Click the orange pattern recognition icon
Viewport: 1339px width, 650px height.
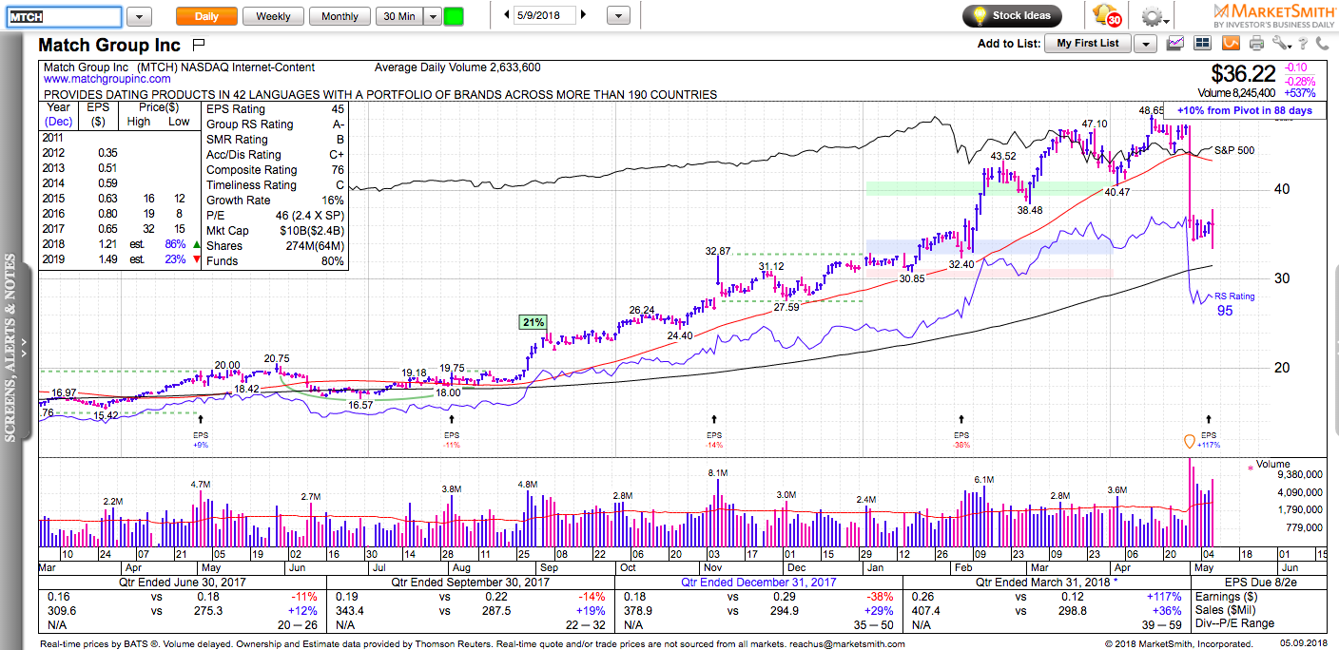pyautogui.click(x=1230, y=43)
